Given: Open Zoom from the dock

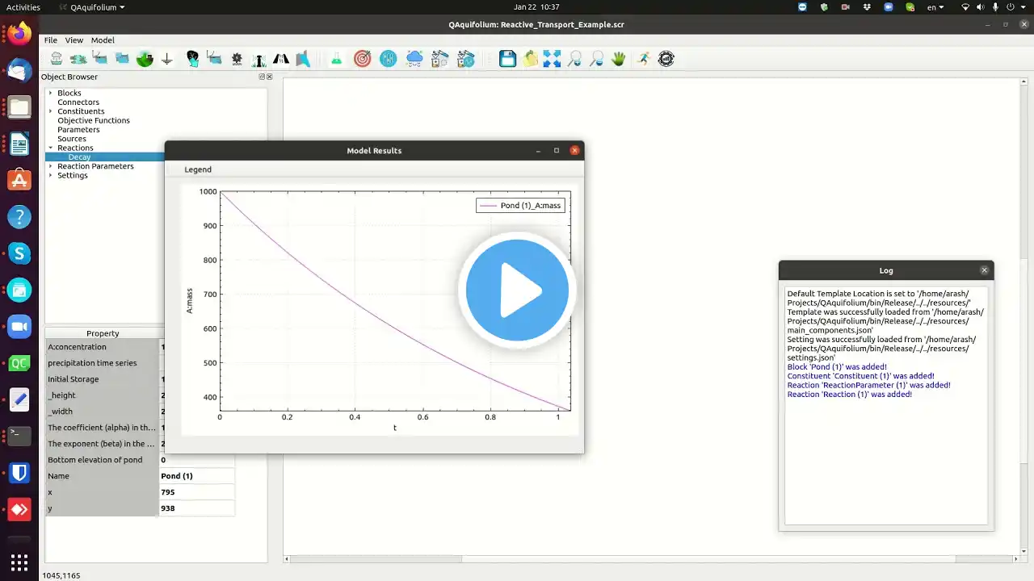Looking at the screenshot, I should (19, 327).
